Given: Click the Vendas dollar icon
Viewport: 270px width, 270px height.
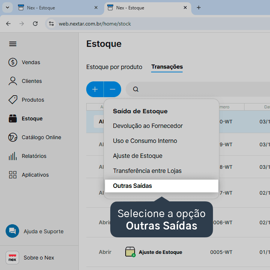Looking at the screenshot, I should coord(13,62).
